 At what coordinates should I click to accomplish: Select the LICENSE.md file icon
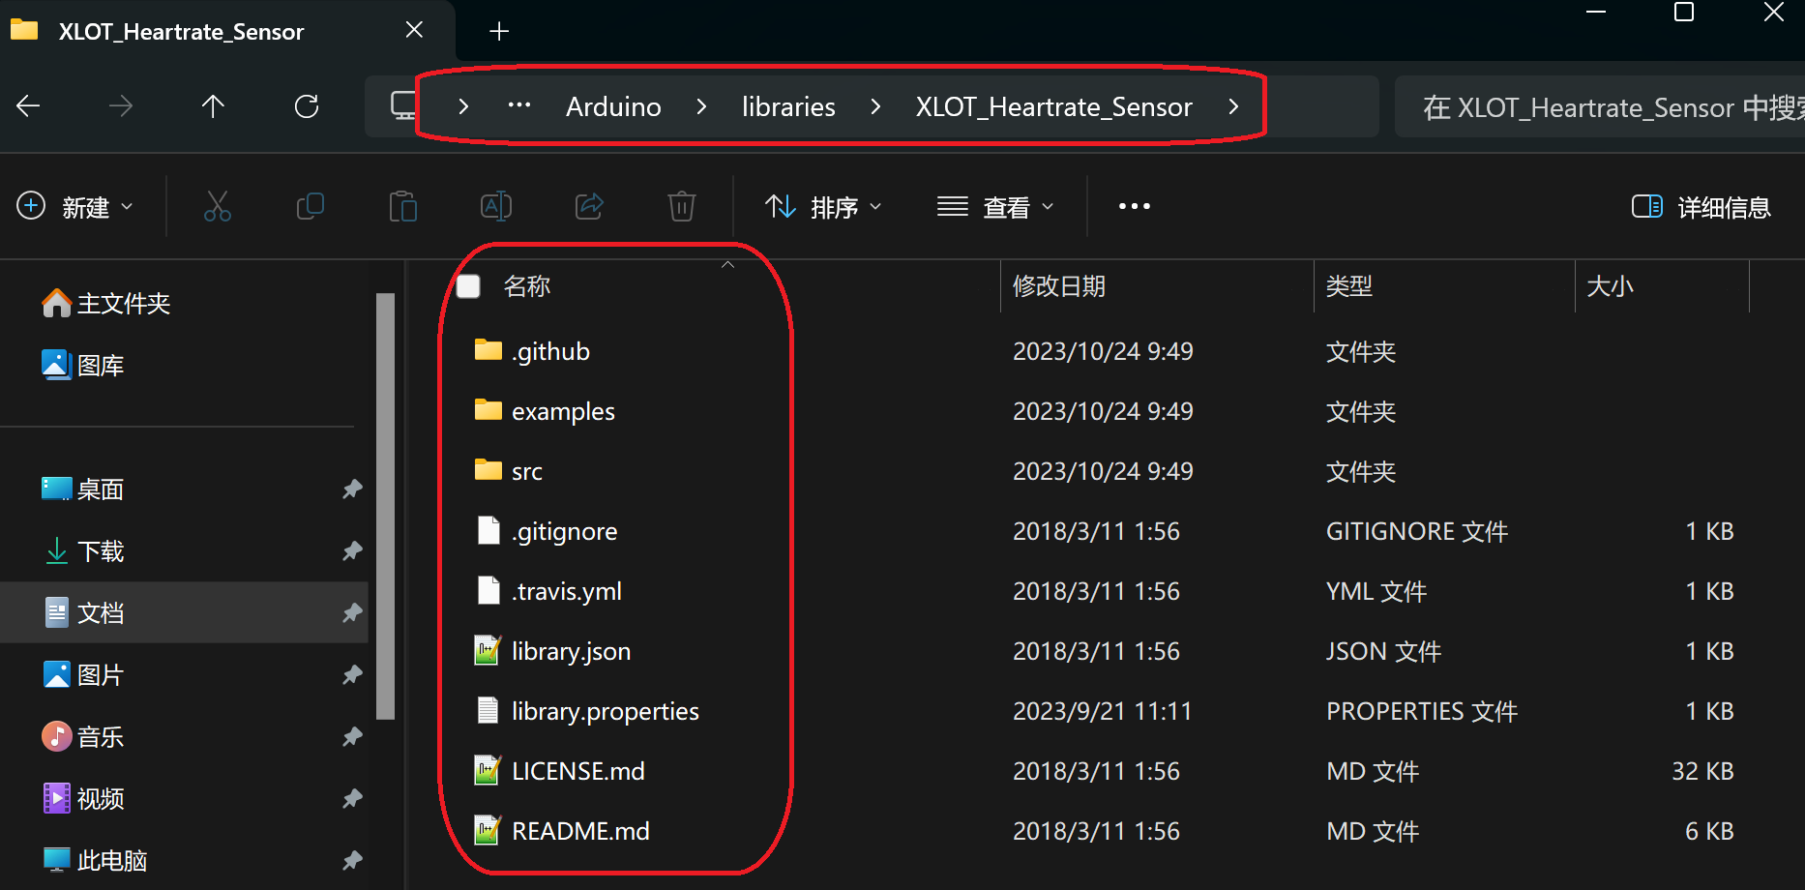point(488,770)
